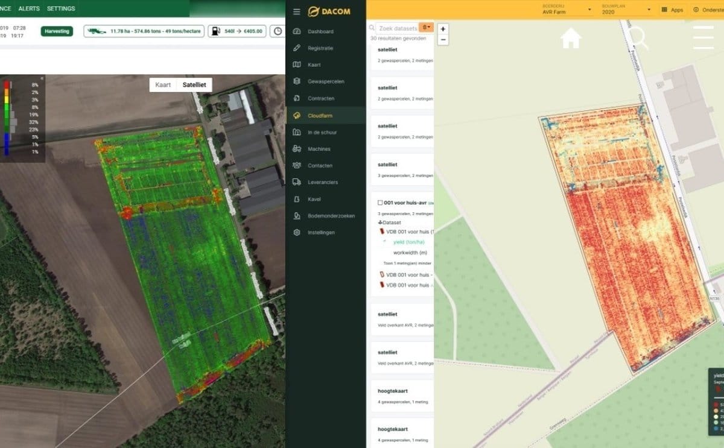Open the SETTINGS menu
This screenshot has width=724, height=448.
(61, 9)
